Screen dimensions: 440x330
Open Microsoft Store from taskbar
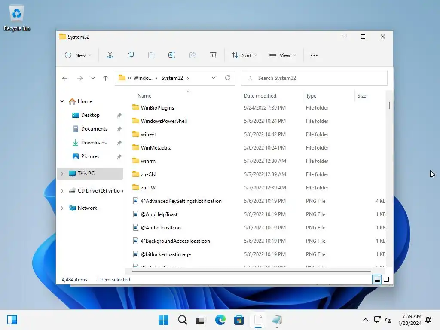[x=239, y=320]
